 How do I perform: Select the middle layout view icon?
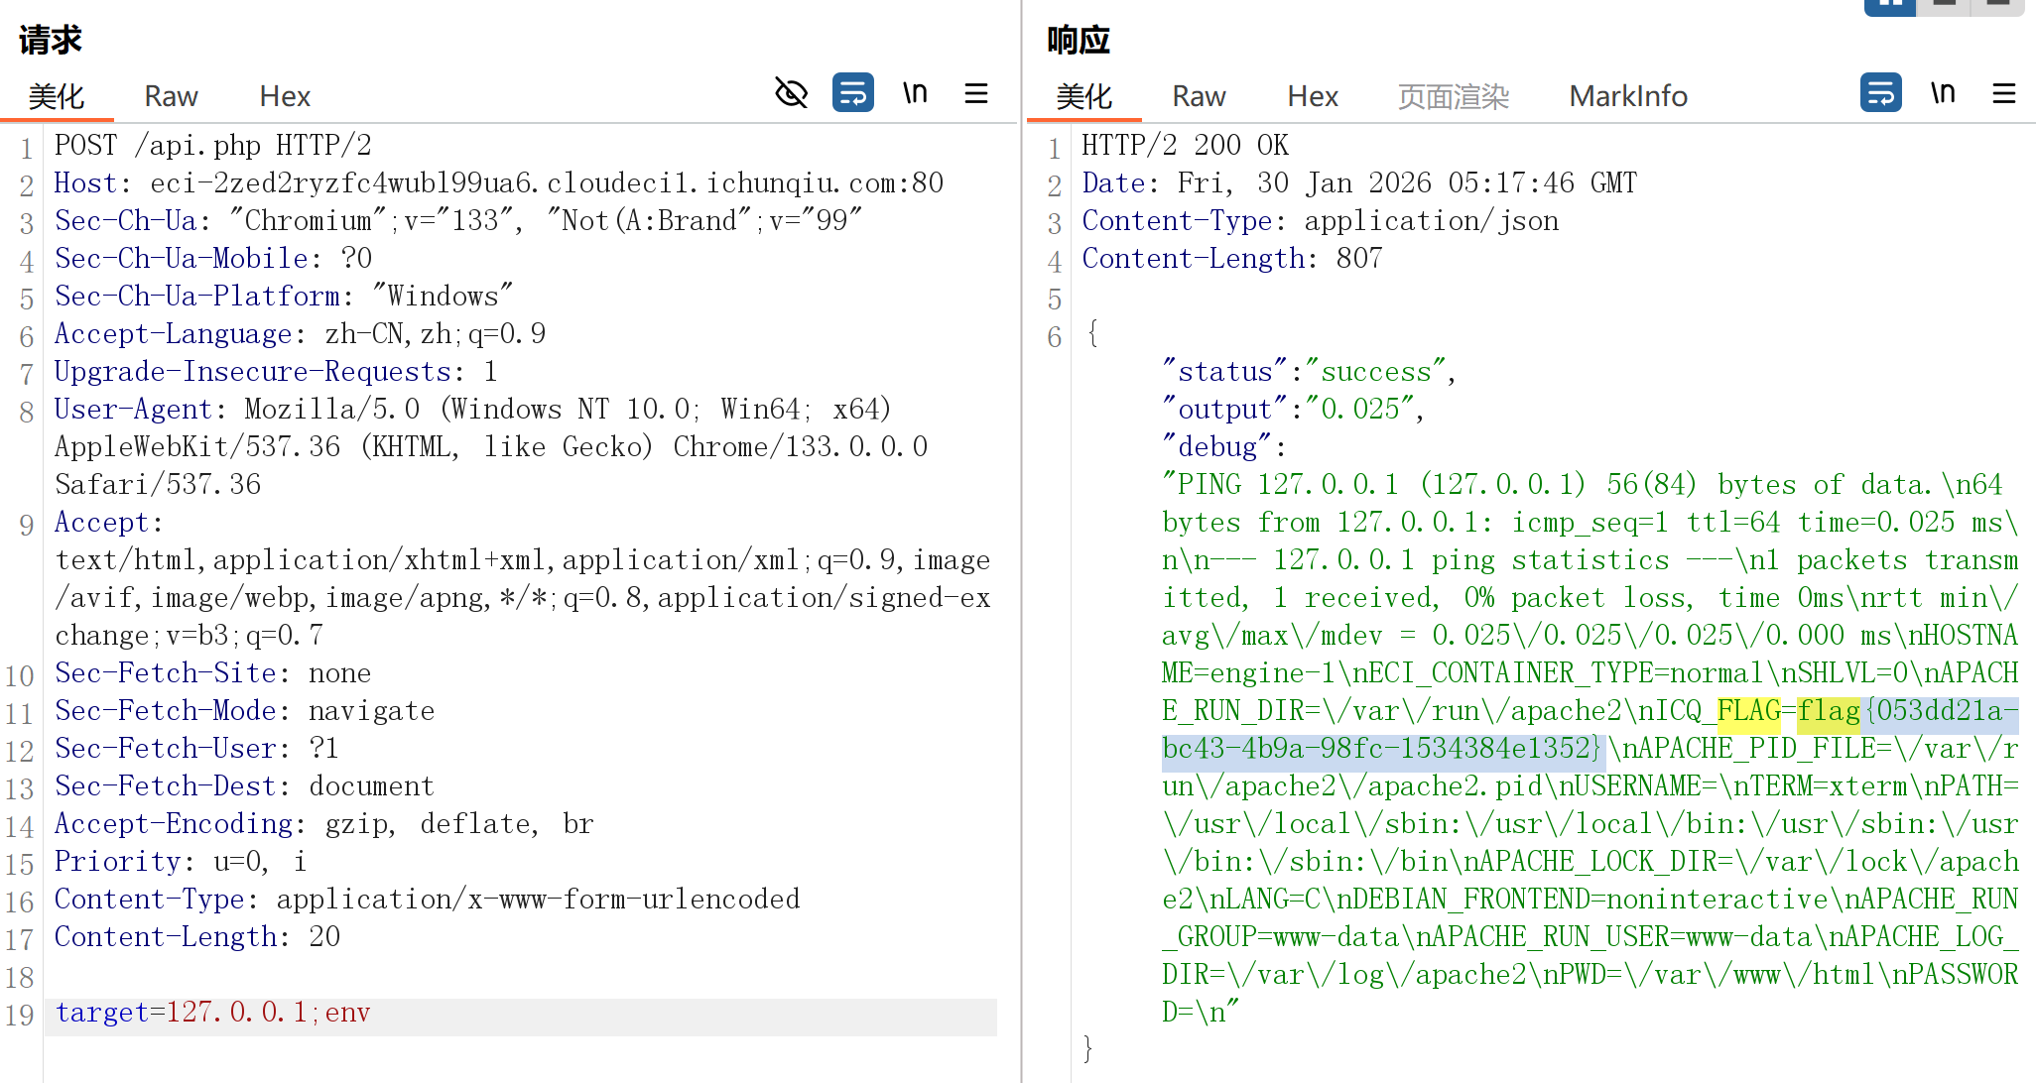[x=1945, y=6]
